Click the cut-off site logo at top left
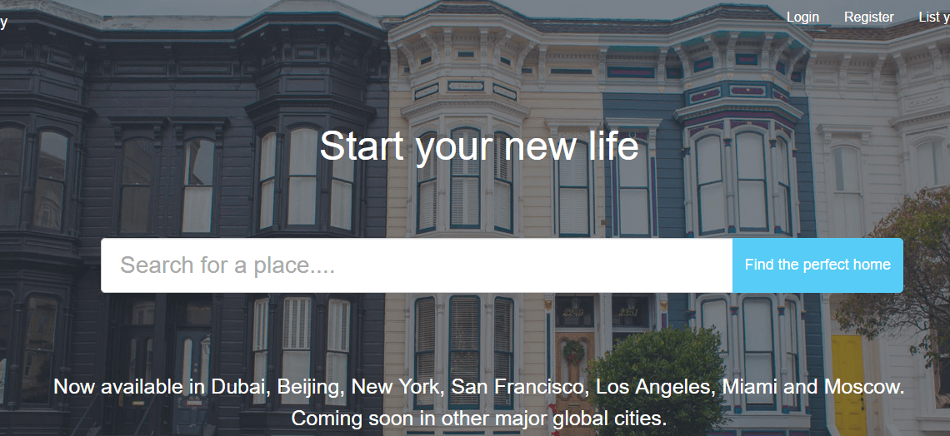The image size is (950, 436). pos(3,23)
